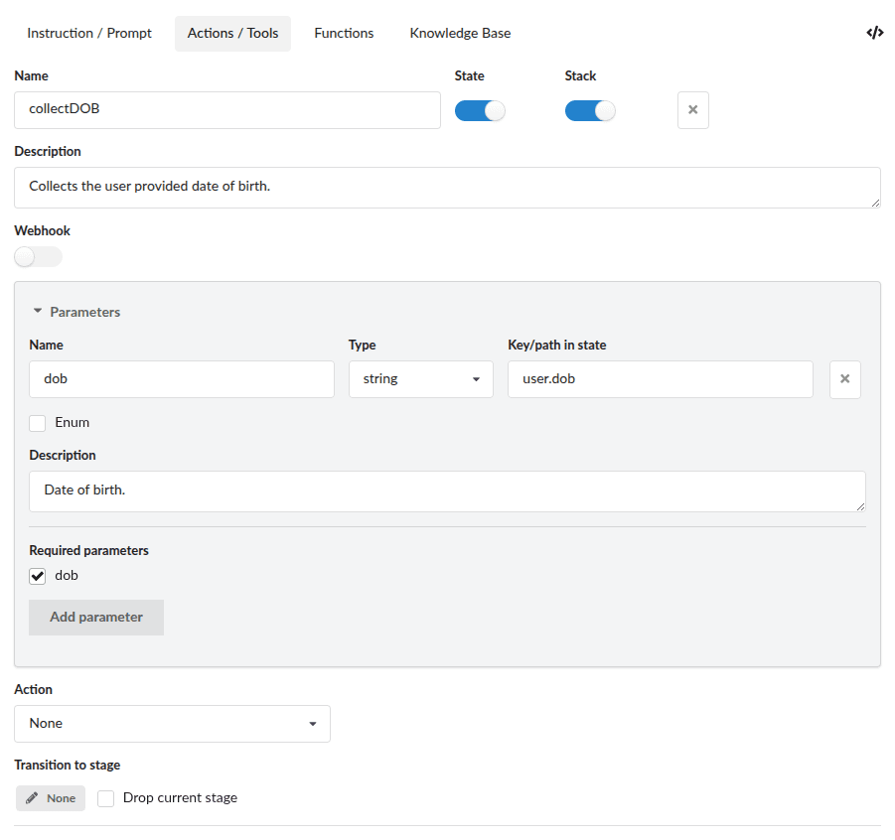
Task: Click the Key/path in state field
Action: point(660,379)
